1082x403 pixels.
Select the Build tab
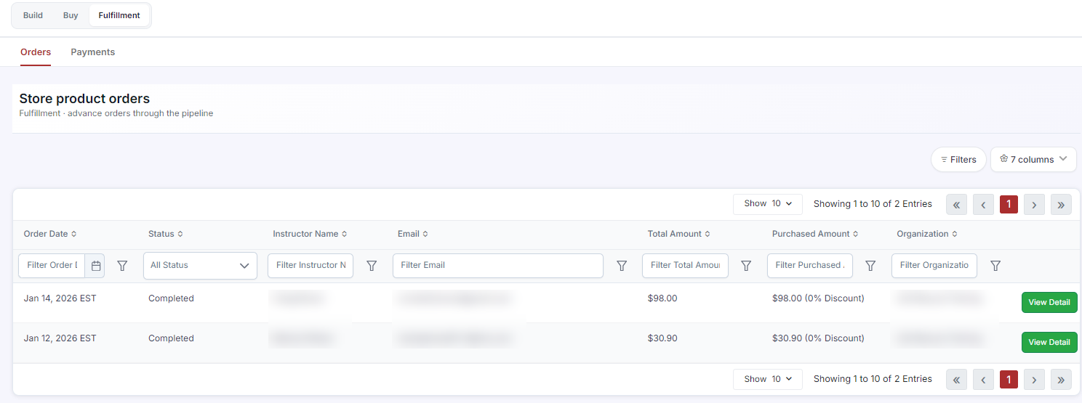(x=33, y=15)
